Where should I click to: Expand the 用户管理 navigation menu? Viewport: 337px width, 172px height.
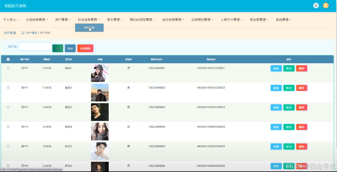(x=63, y=20)
